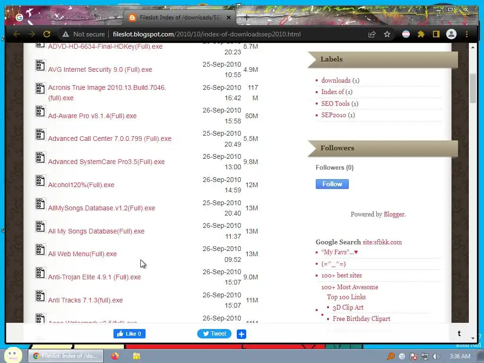Open ADVD-HD-6634-Final-HDKey(Full).exe link
This screenshot has height=363, width=484.
point(105,46)
